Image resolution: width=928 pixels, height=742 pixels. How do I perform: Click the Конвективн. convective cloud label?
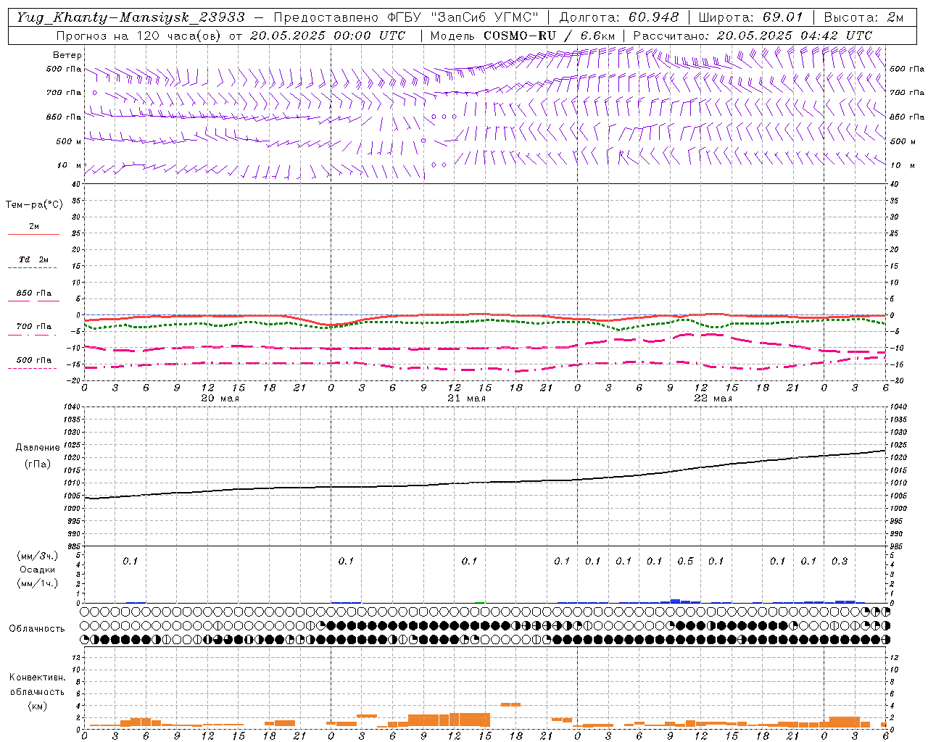[38, 678]
